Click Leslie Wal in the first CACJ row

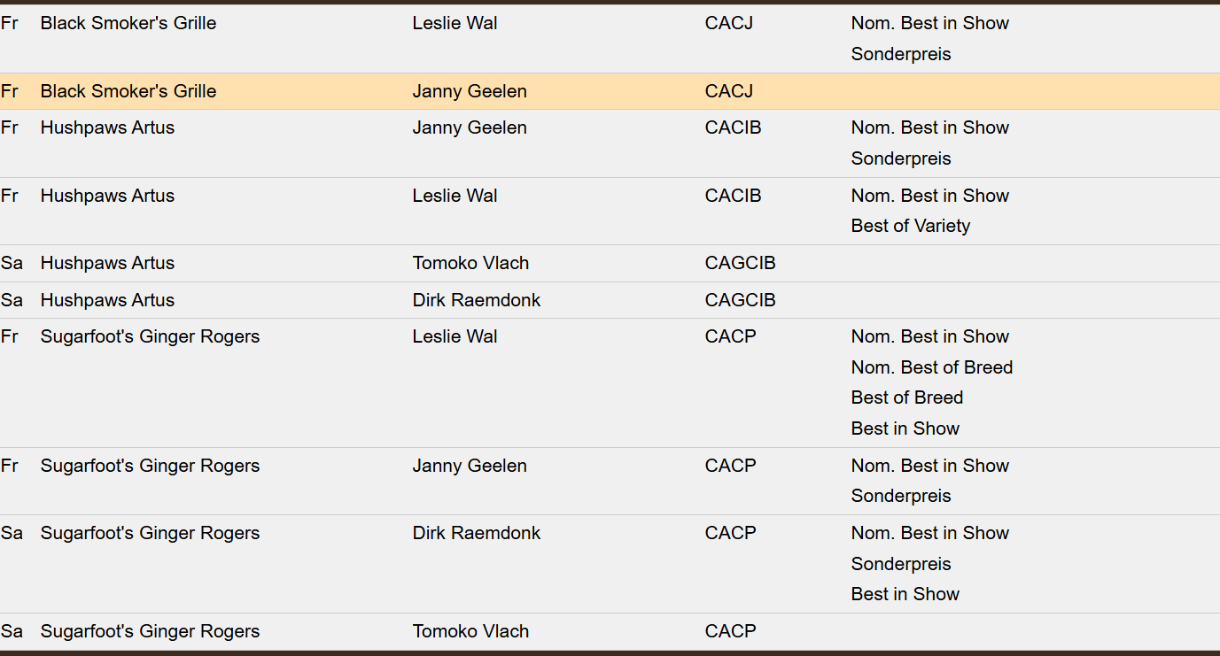[455, 23]
